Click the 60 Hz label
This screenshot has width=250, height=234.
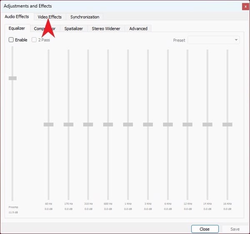click(x=48, y=204)
